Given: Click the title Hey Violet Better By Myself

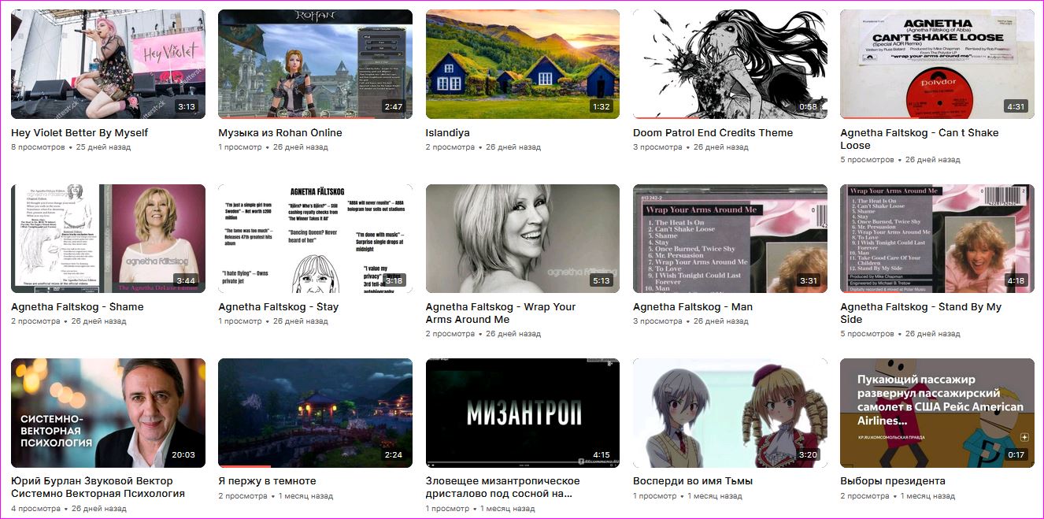Looking at the screenshot, I should (80, 133).
